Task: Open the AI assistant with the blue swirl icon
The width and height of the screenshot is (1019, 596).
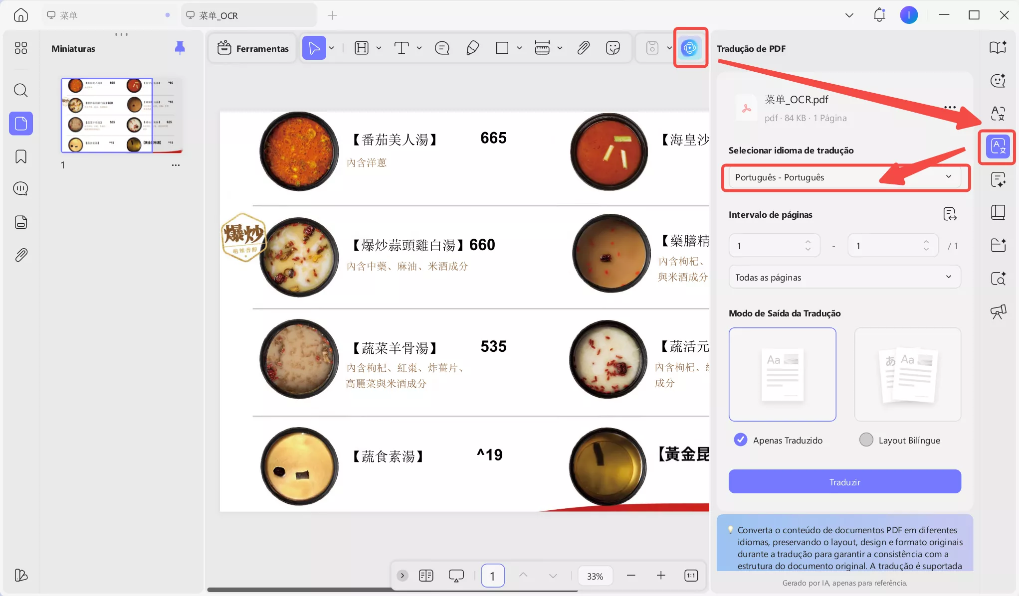Action: tap(690, 47)
